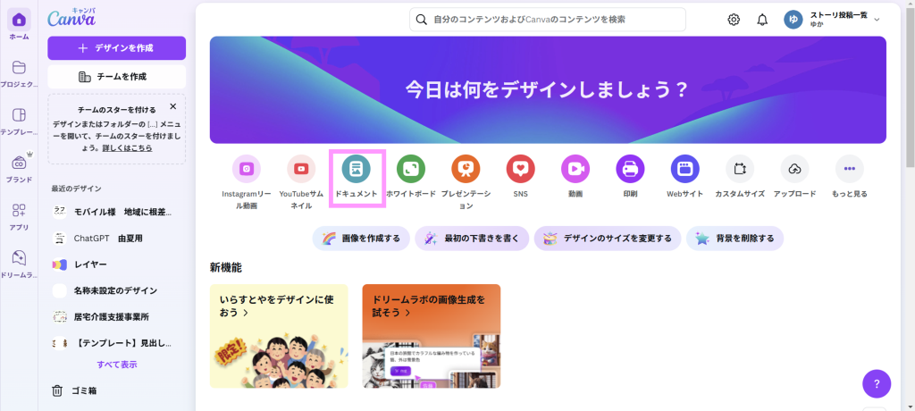Select the 印刷 printer icon
Image resolution: width=915 pixels, height=411 pixels.
point(630,169)
